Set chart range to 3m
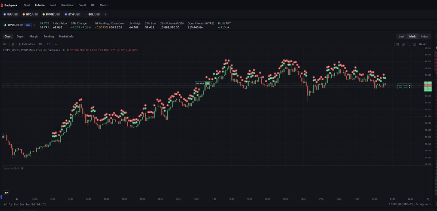Viewport: 437px width, 211px height. pos(22,204)
